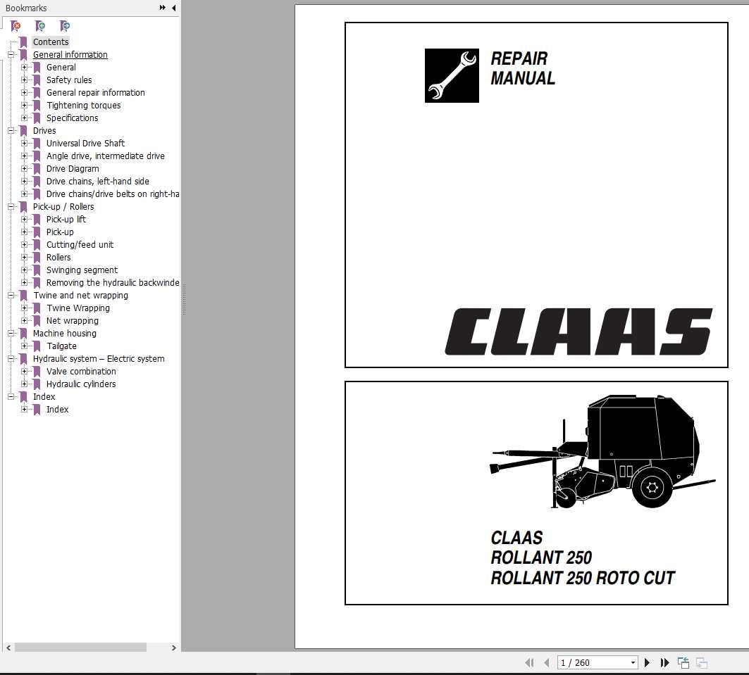The height and width of the screenshot is (675, 749).
Task: Click the add bookmark icon
Action: (x=40, y=26)
